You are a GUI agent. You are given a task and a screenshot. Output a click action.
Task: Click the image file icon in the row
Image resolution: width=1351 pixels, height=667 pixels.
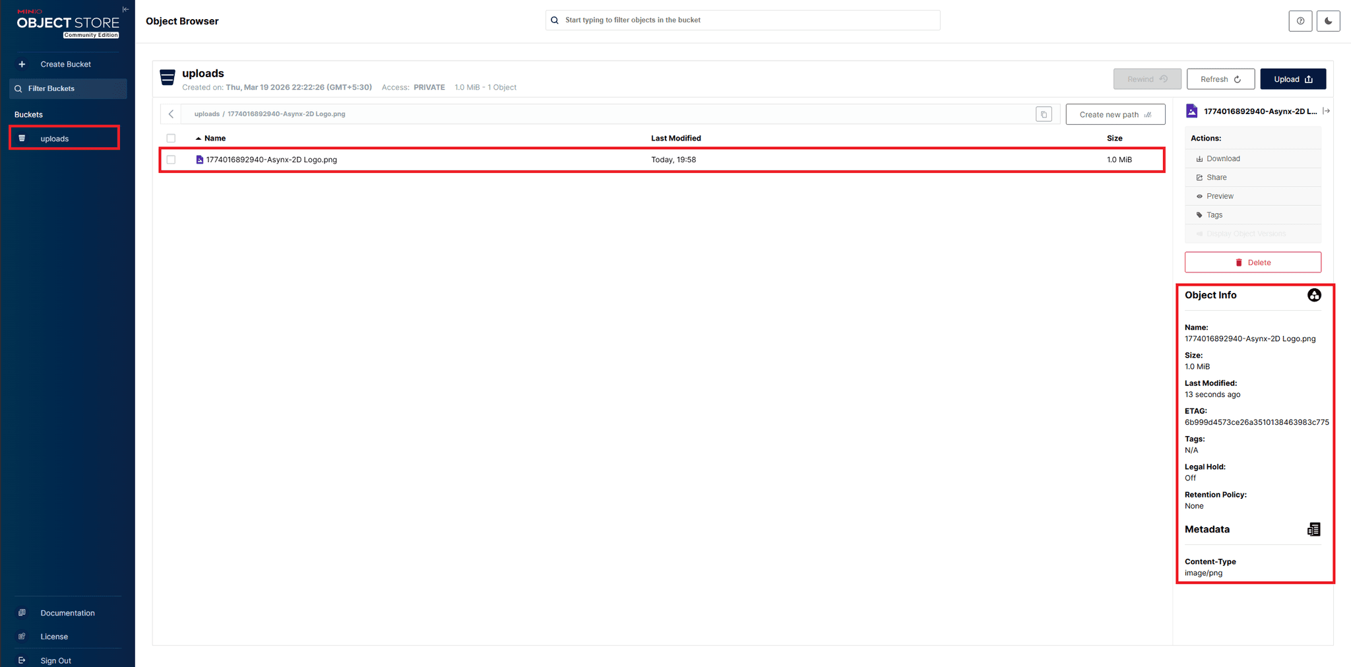pos(199,160)
